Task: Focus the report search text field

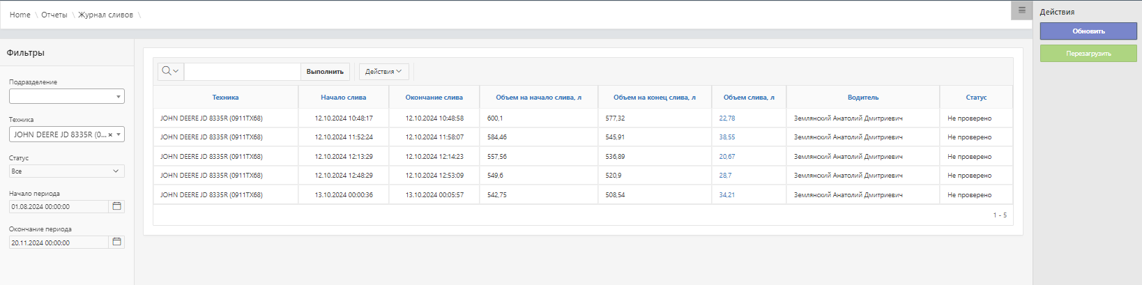Action: click(242, 71)
